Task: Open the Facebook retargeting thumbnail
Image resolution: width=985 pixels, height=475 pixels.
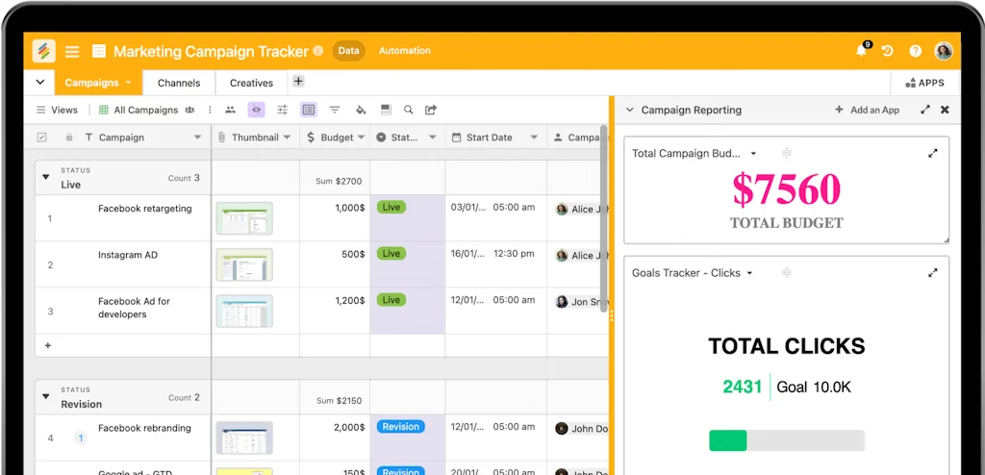Action: 244,218
